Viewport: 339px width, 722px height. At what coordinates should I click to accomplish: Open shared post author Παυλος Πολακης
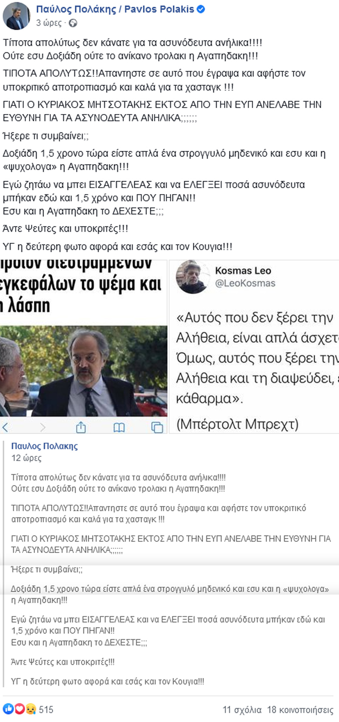click(44, 446)
